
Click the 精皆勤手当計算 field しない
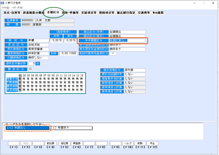(135, 79)
